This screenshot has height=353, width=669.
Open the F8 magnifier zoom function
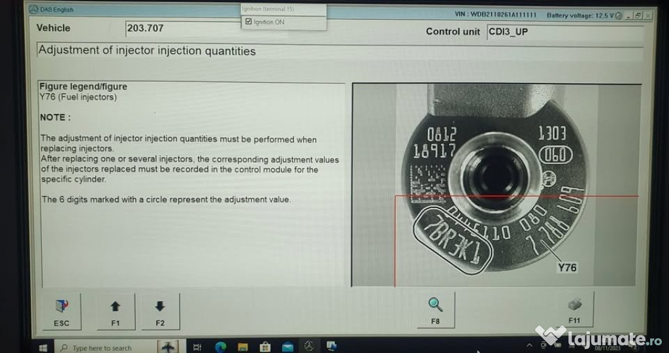coord(435,309)
